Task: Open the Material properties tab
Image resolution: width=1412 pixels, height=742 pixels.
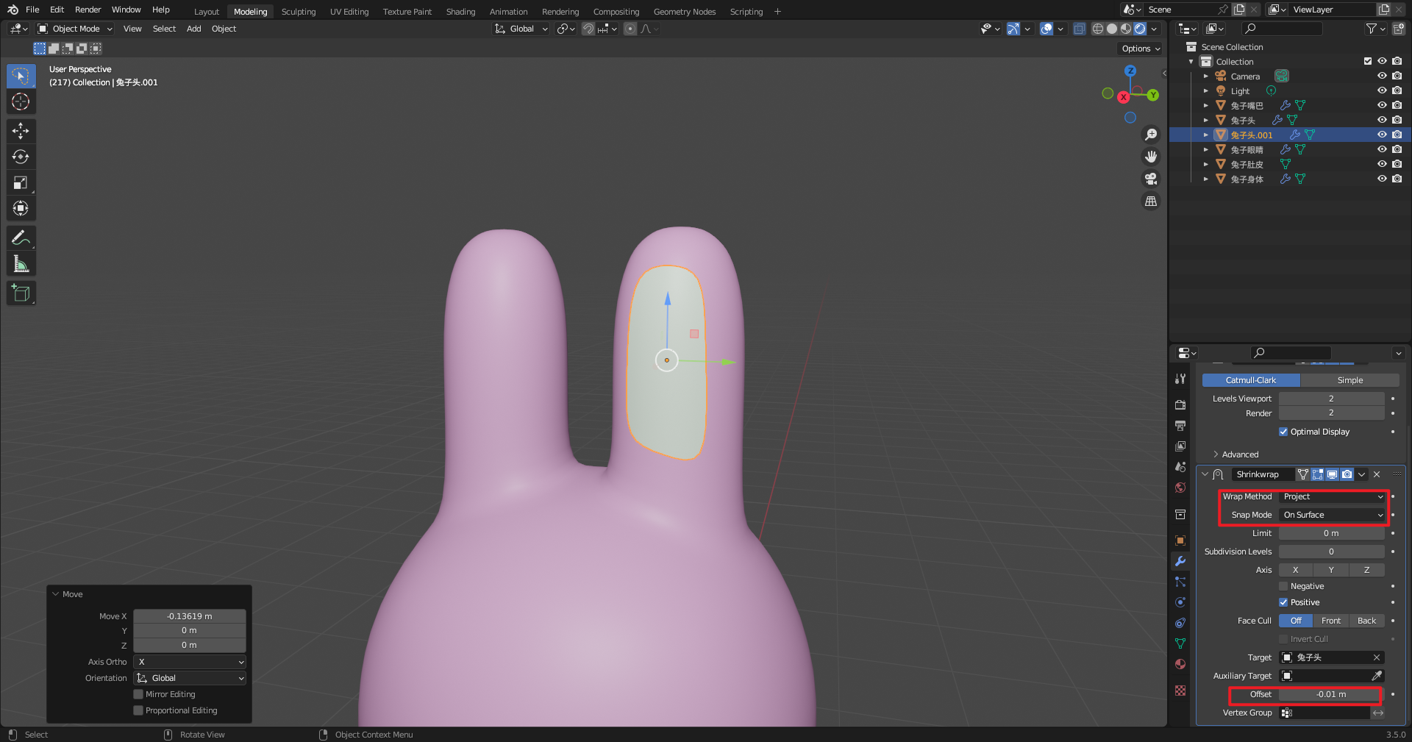Action: click(1180, 664)
